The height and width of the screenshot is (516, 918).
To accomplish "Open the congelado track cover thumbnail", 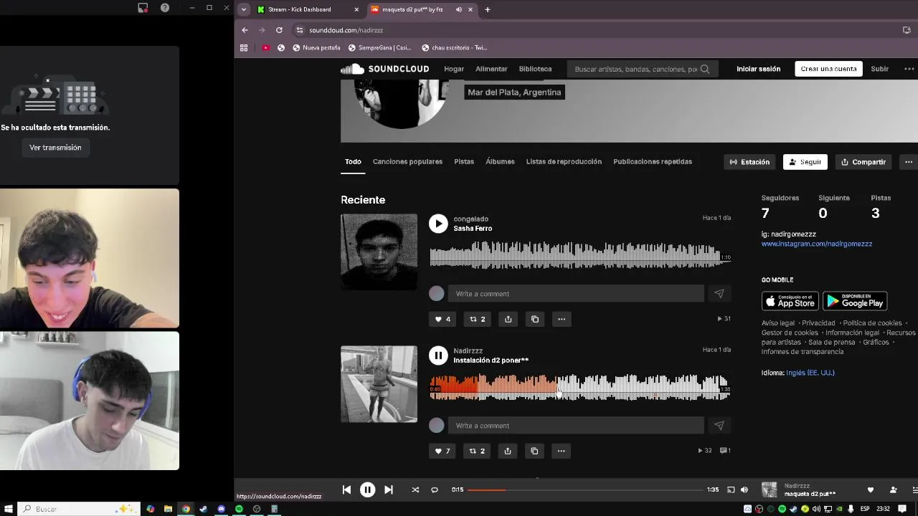I will pos(379,252).
